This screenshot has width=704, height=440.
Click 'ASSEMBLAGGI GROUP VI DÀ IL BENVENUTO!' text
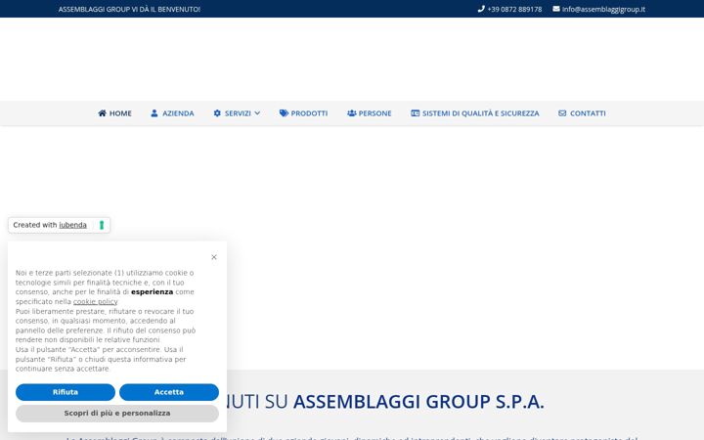[129, 9]
